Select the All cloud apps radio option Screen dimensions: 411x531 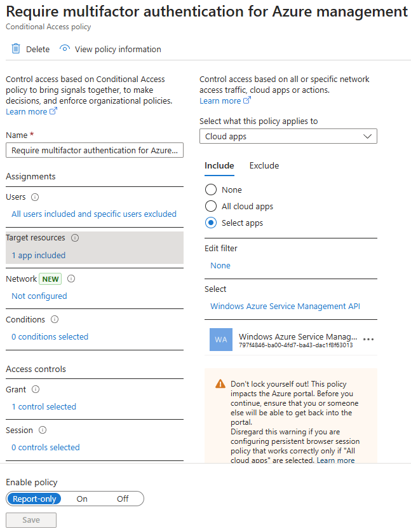pyautogui.click(x=211, y=206)
